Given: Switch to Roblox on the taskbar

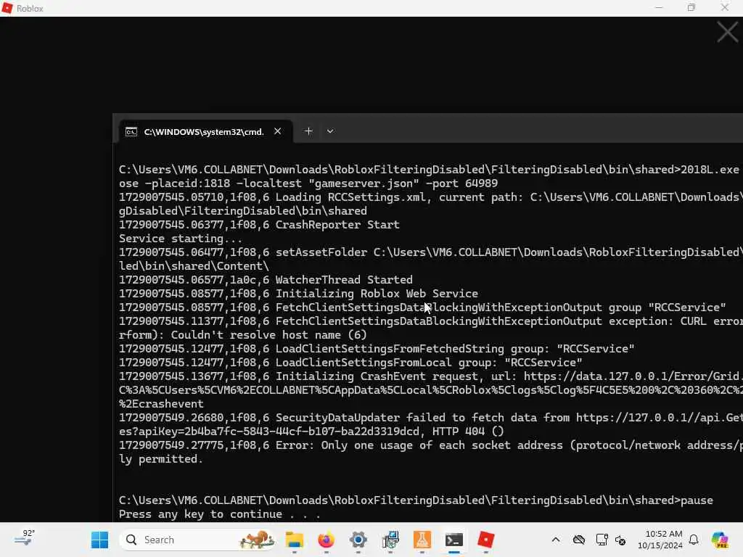Looking at the screenshot, I should pyautogui.click(x=485, y=540).
